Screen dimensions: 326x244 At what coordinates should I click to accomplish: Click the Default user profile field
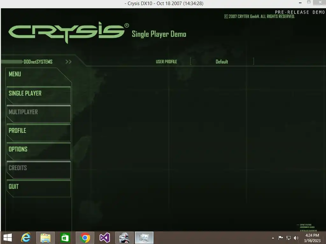[x=222, y=62]
